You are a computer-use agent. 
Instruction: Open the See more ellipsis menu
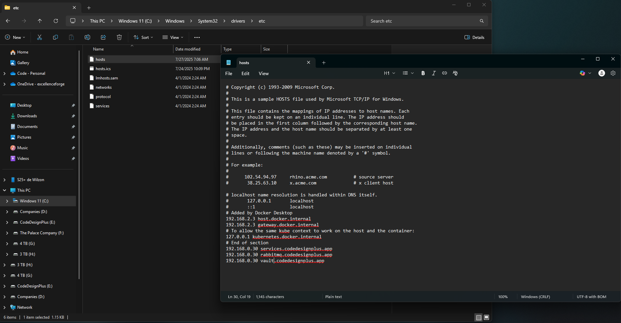tap(197, 37)
